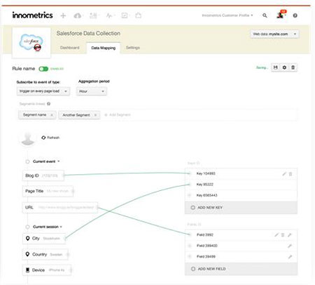Toggle the Rule name enabled switch
Screen dimensions: 315x285
[43, 69]
